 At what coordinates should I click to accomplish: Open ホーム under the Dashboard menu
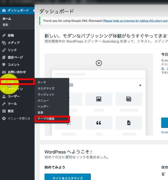[7, 19]
